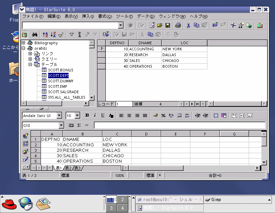The height and width of the screenshot is (213, 275).
Task: Click the formula input line
Action: 180,126
